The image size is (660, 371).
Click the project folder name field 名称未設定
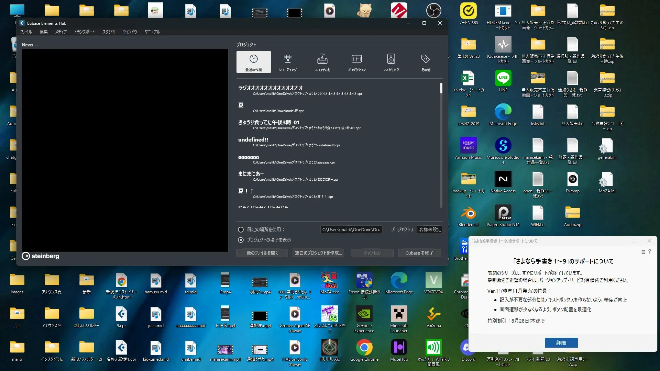pyautogui.click(x=430, y=229)
